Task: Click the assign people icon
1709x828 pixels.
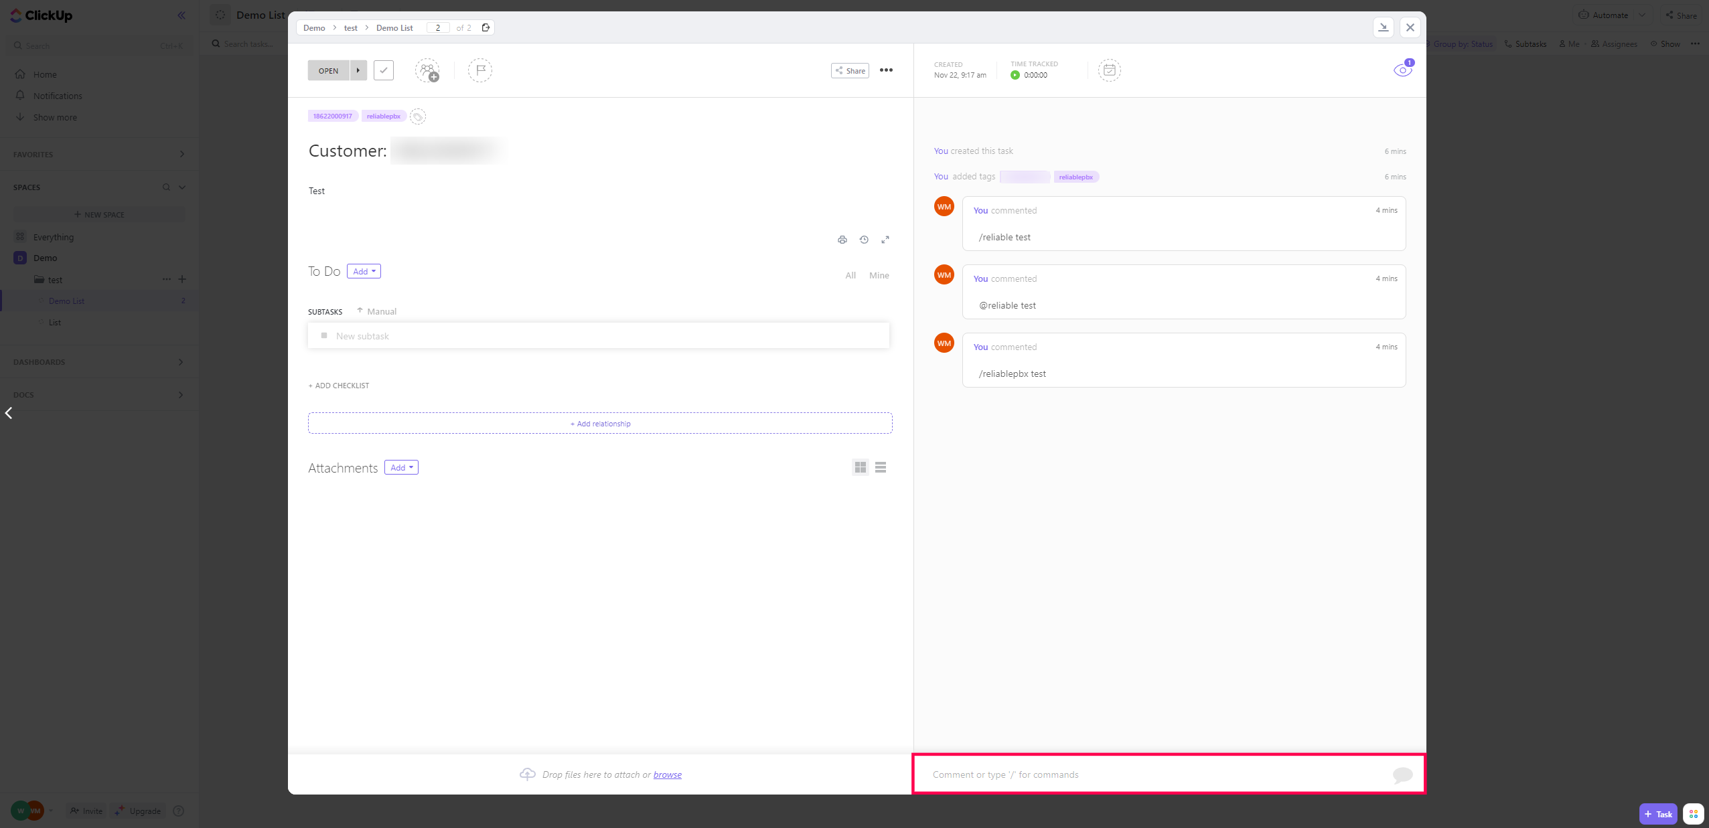Action: point(427,70)
